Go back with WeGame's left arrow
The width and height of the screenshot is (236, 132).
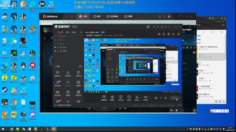67,16
